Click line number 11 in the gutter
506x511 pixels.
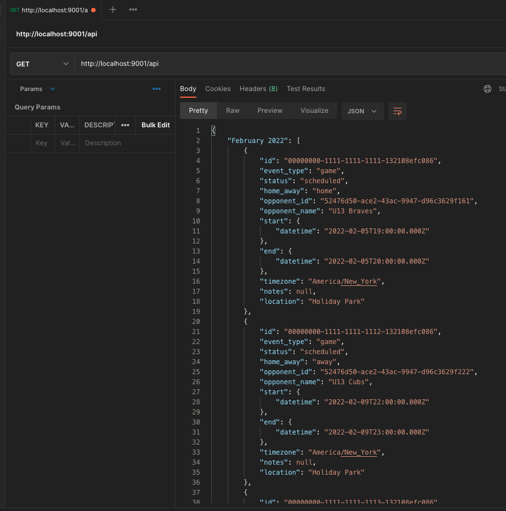click(196, 231)
